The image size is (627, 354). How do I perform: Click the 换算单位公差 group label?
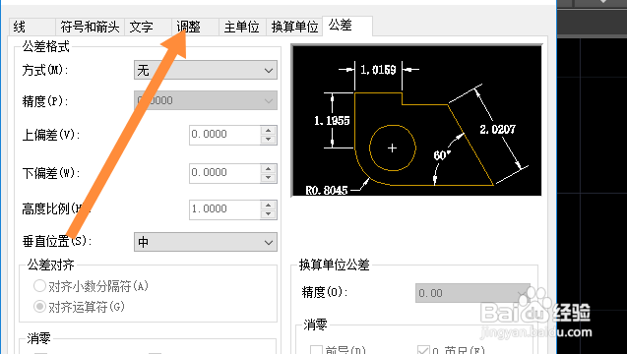click(x=335, y=265)
